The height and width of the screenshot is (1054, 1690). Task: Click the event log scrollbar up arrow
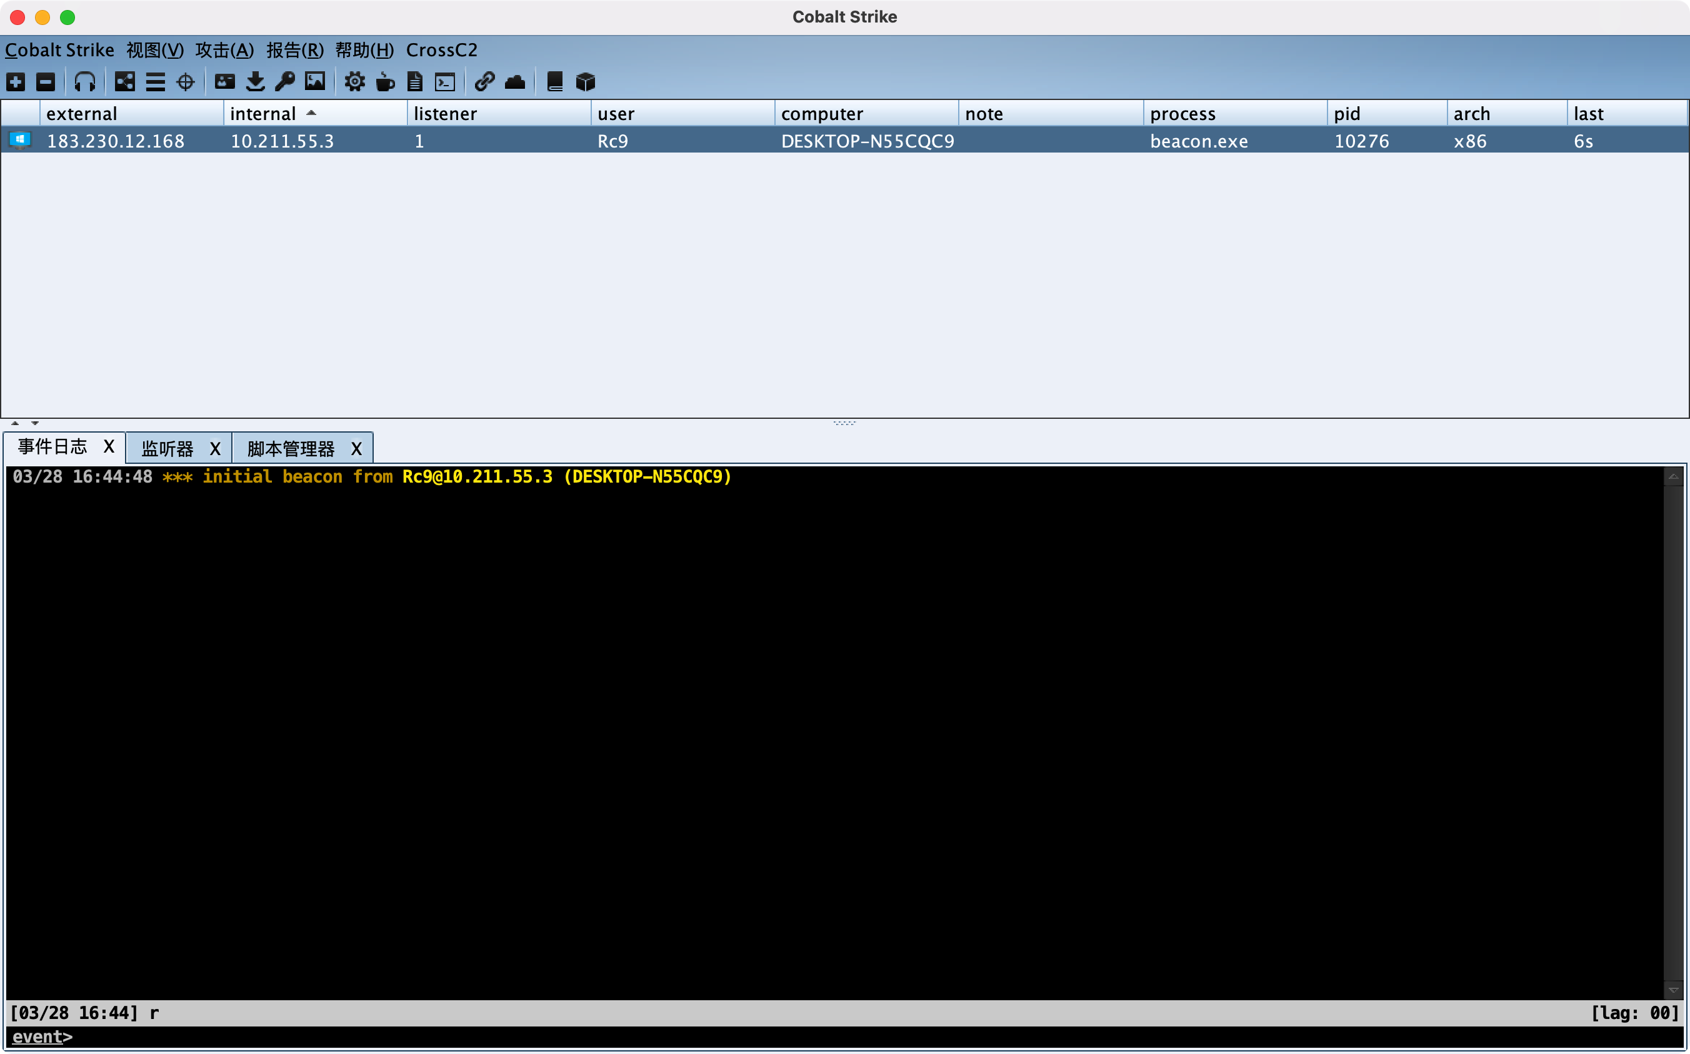tap(1673, 477)
